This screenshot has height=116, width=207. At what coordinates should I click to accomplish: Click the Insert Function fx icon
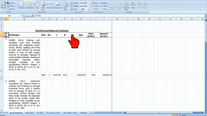tap(33, 16)
